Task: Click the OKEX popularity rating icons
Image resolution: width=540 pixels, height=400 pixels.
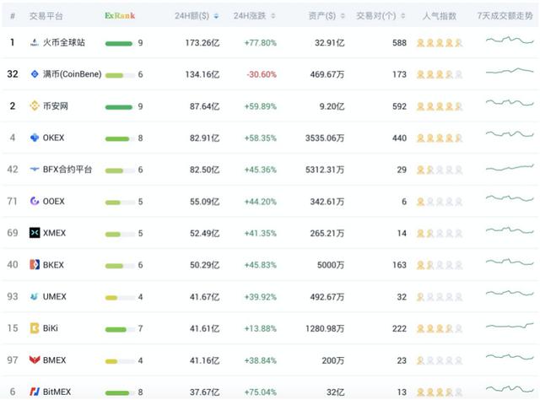Action: (440, 138)
